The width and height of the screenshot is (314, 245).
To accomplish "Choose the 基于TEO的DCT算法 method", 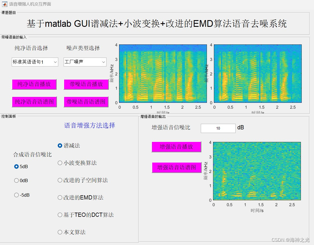I will pos(60,215).
